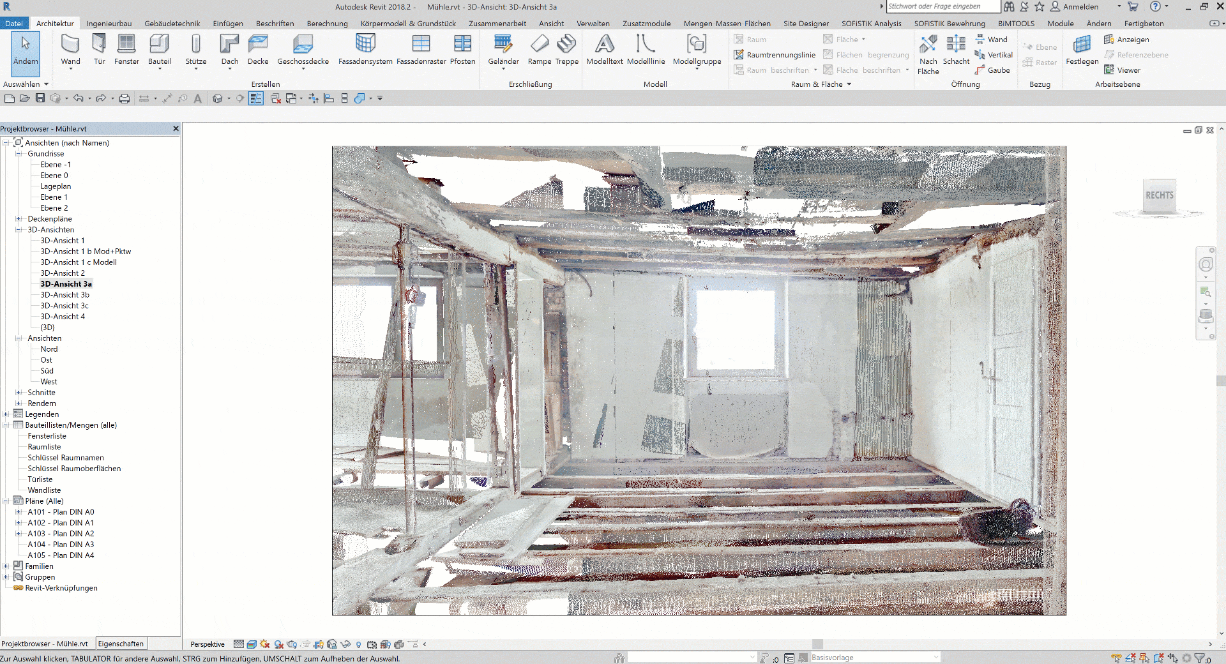
Task: Click the search input field 'Stichwort oder Frage eingeben'
Action: click(942, 6)
